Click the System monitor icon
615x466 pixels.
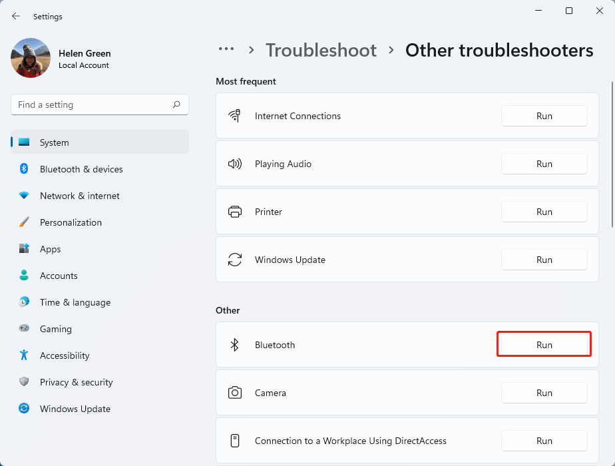pyautogui.click(x=24, y=142)
